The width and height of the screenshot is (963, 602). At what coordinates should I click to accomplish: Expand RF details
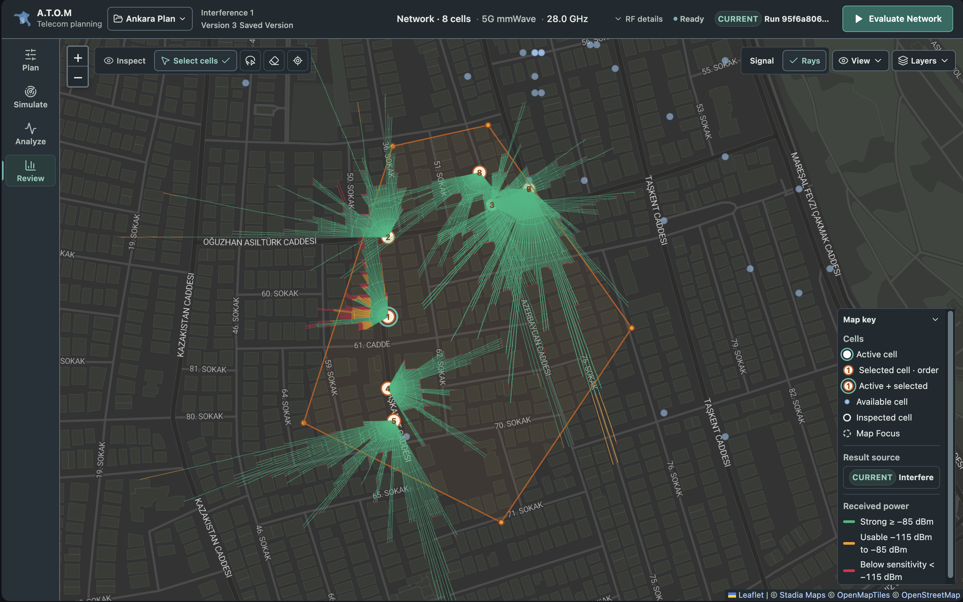639,19
